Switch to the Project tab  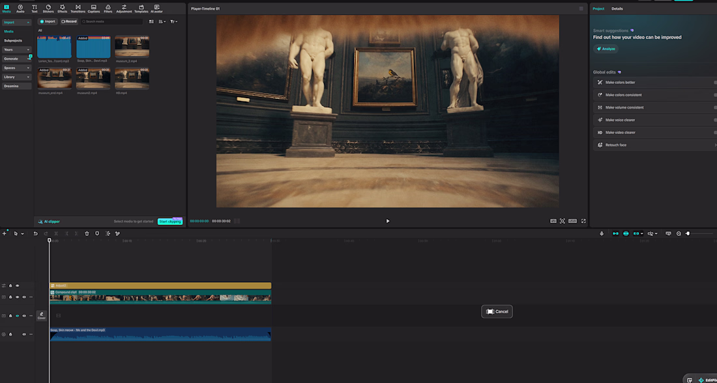point(598,8)
